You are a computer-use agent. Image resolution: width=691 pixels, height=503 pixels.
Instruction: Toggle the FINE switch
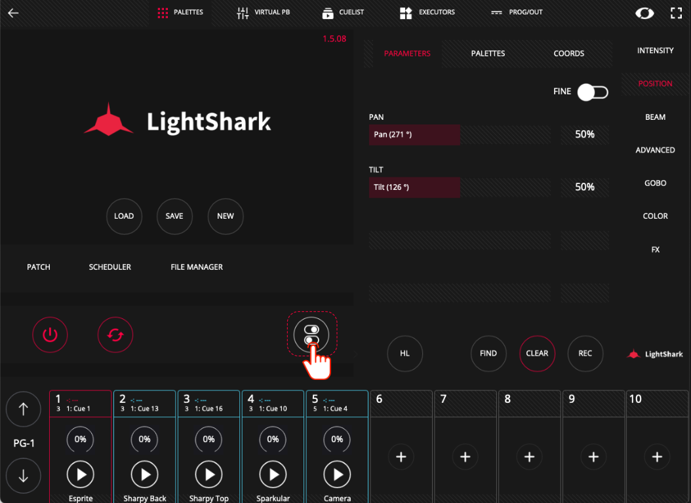coord(593,92)
